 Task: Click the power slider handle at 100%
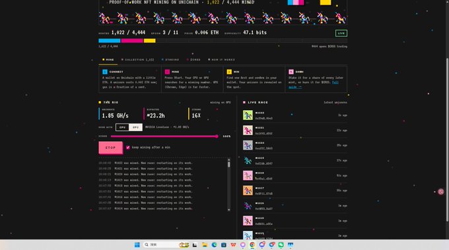217,137
